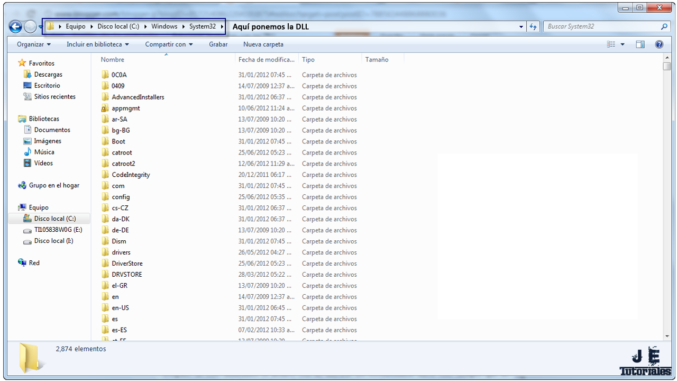Select Disco local (C:) in sidebar
Screen dimensions: 677x381
tap(55, 219)
